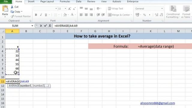The image size is (192, 108).
Task: Switch to the Insert tab
Action: 31,1
